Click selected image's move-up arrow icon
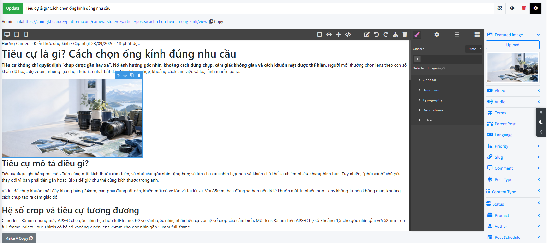 tap(118, 75)
